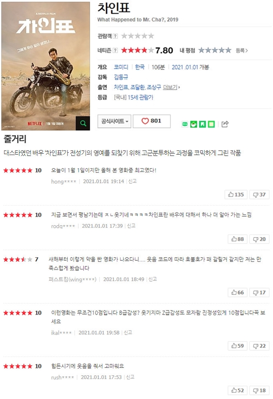Like ikal's review showing 59
273x399 pixels.
tap(238, 346)
